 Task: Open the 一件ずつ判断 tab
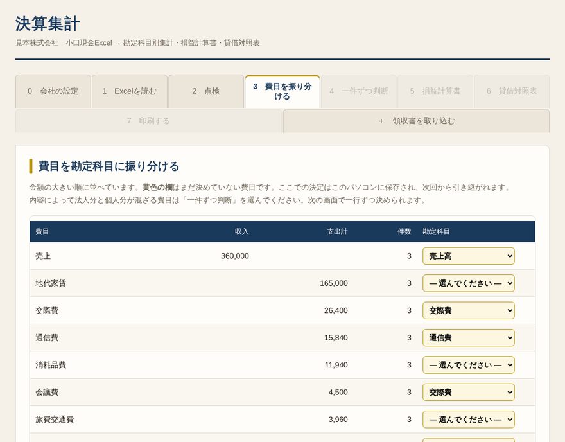pyautogui.click(x=359, y=91)
